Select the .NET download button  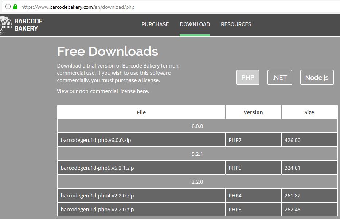(x=280, y=77)
